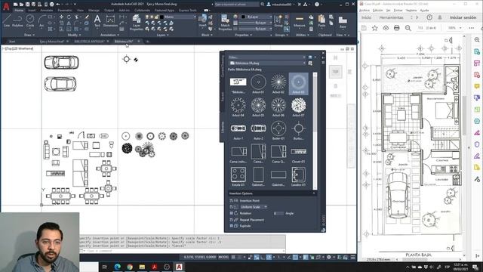Expand the Layers panel dropdown
Screen dimensions: 483x272
pyautogui.click(x=162, y=36)
